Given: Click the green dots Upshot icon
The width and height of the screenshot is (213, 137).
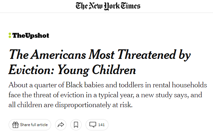Looking at the screenshot, I should pyautogui.click(x=10, y=35).
